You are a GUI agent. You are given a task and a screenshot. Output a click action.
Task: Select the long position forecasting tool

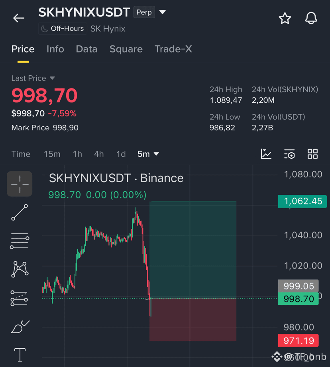[x=19, y=298]
